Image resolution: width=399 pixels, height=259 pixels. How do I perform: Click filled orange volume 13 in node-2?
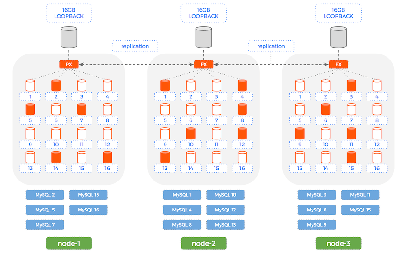tap(165, 157)
